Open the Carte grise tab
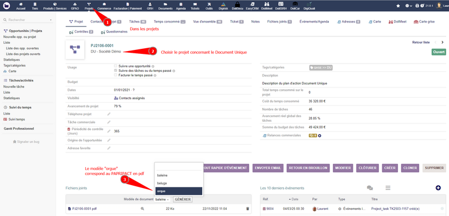 pos(424,21)
